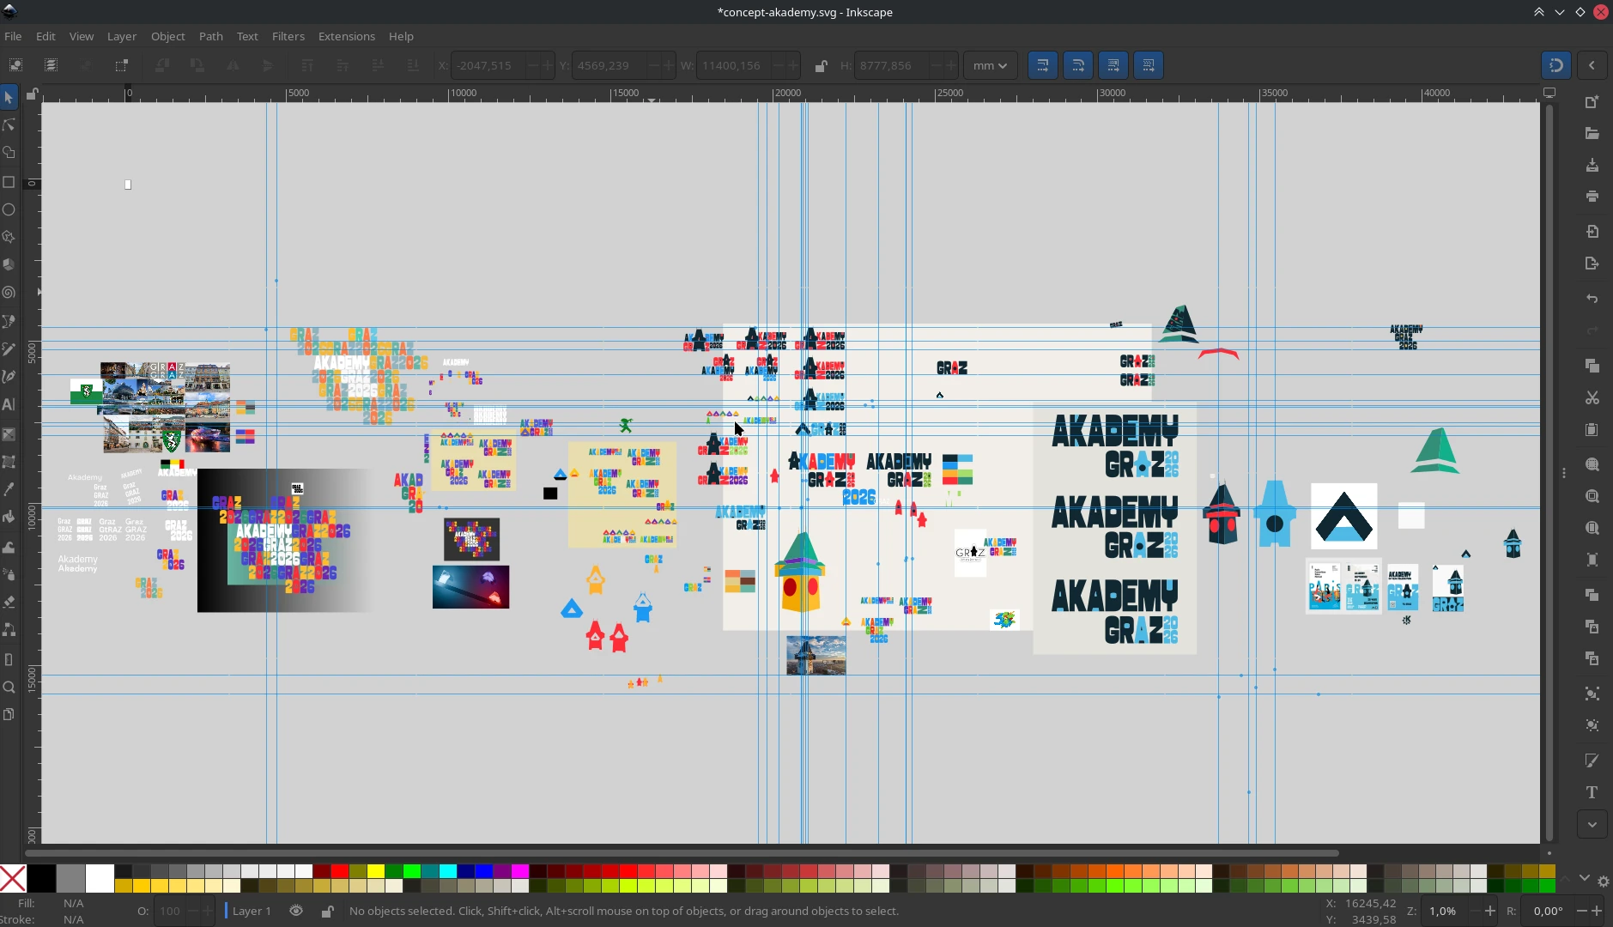Toggle snapping on or off
Screen dimensions: 1613x927
[x=1555, y=65]
